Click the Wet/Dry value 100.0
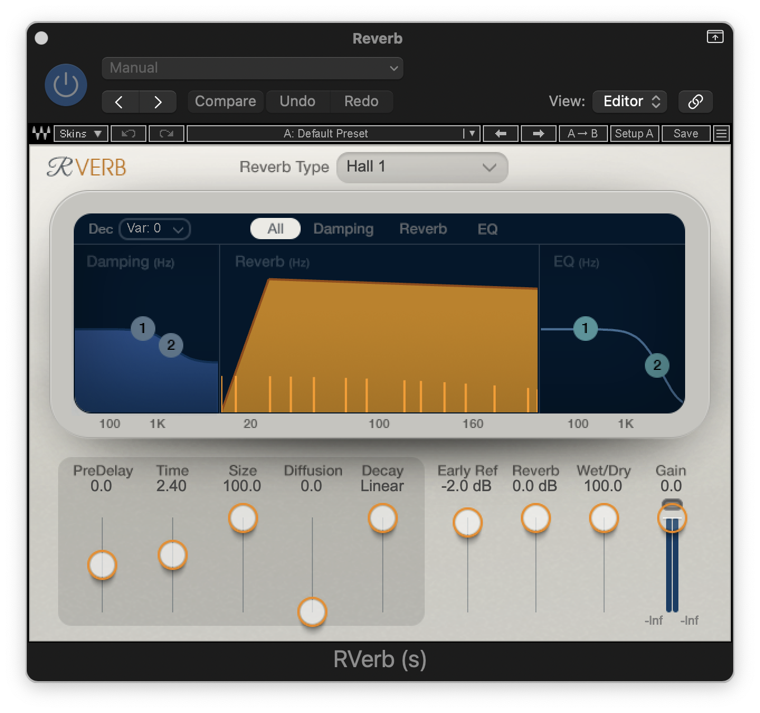Image resolution: width=760 pixels, height=713 pixels. (603, 486)
